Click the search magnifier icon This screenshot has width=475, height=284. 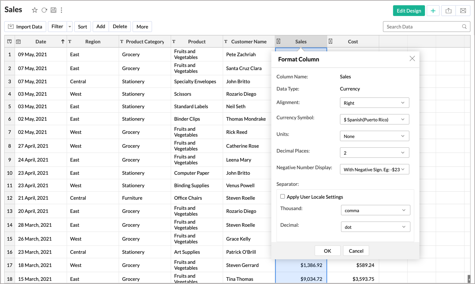(464, 27)
